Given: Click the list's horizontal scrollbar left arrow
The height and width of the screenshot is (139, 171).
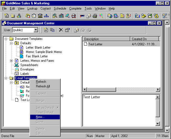Looking at the screenshot, I should (x=85, y=90).
